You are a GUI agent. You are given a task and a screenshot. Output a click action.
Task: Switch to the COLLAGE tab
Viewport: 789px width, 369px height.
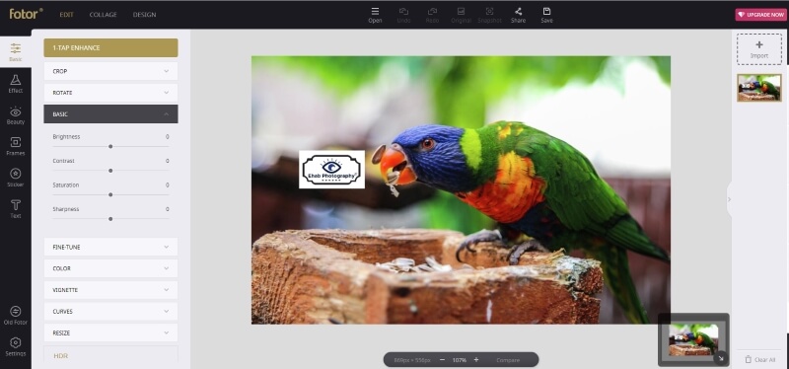(104, 15)
